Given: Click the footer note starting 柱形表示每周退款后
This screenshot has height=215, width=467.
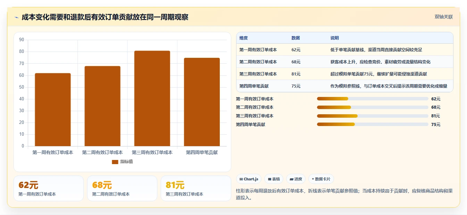Looking at the screenshot, I should click(344, 194).
